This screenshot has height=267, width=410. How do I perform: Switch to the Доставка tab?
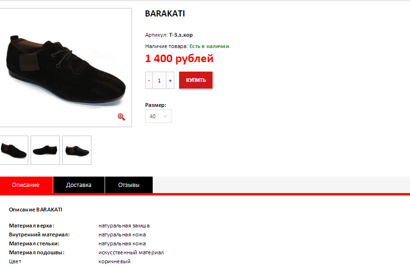[79, 185]
